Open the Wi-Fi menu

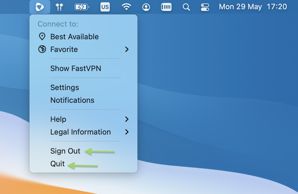coord(126,7)
